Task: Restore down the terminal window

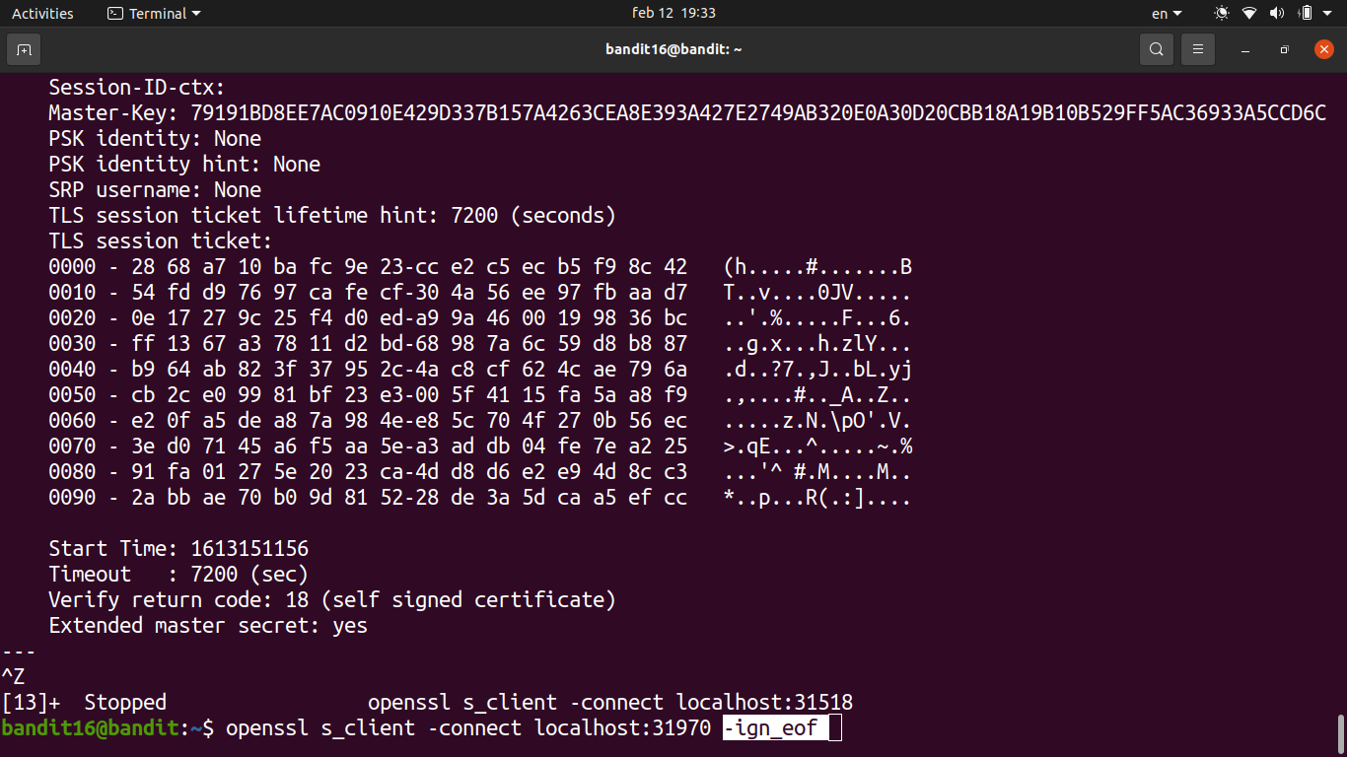Action: pos(1284,49)
